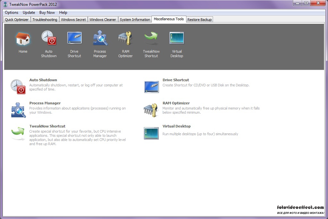Open the Help menu
The width and height of the screenshot is (328, 219).
click(63, 13)
